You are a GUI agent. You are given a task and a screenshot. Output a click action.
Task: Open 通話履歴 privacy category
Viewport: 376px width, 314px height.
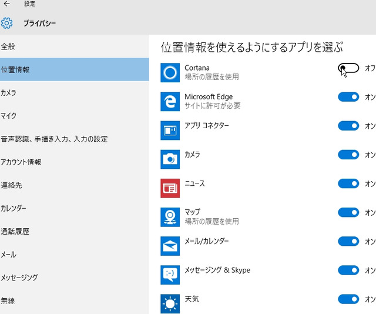point(75,232)
